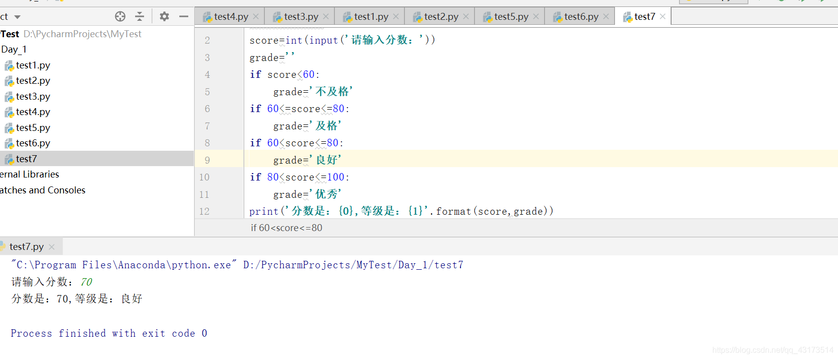Close the test6.py tab
The image size is (838, 359).
(x=606, y=16)
